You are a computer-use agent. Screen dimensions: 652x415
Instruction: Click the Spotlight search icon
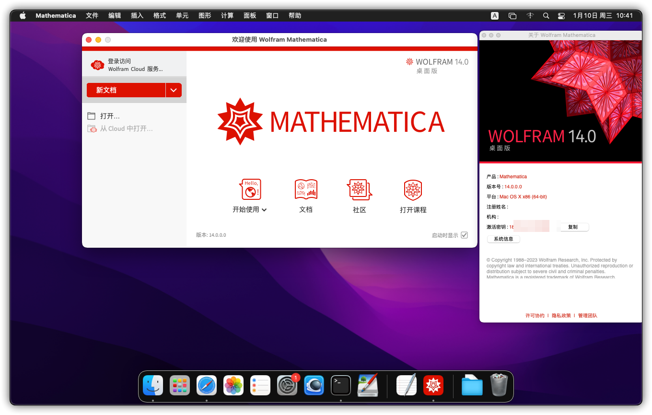pyautogui.click(x=546, y=15)
